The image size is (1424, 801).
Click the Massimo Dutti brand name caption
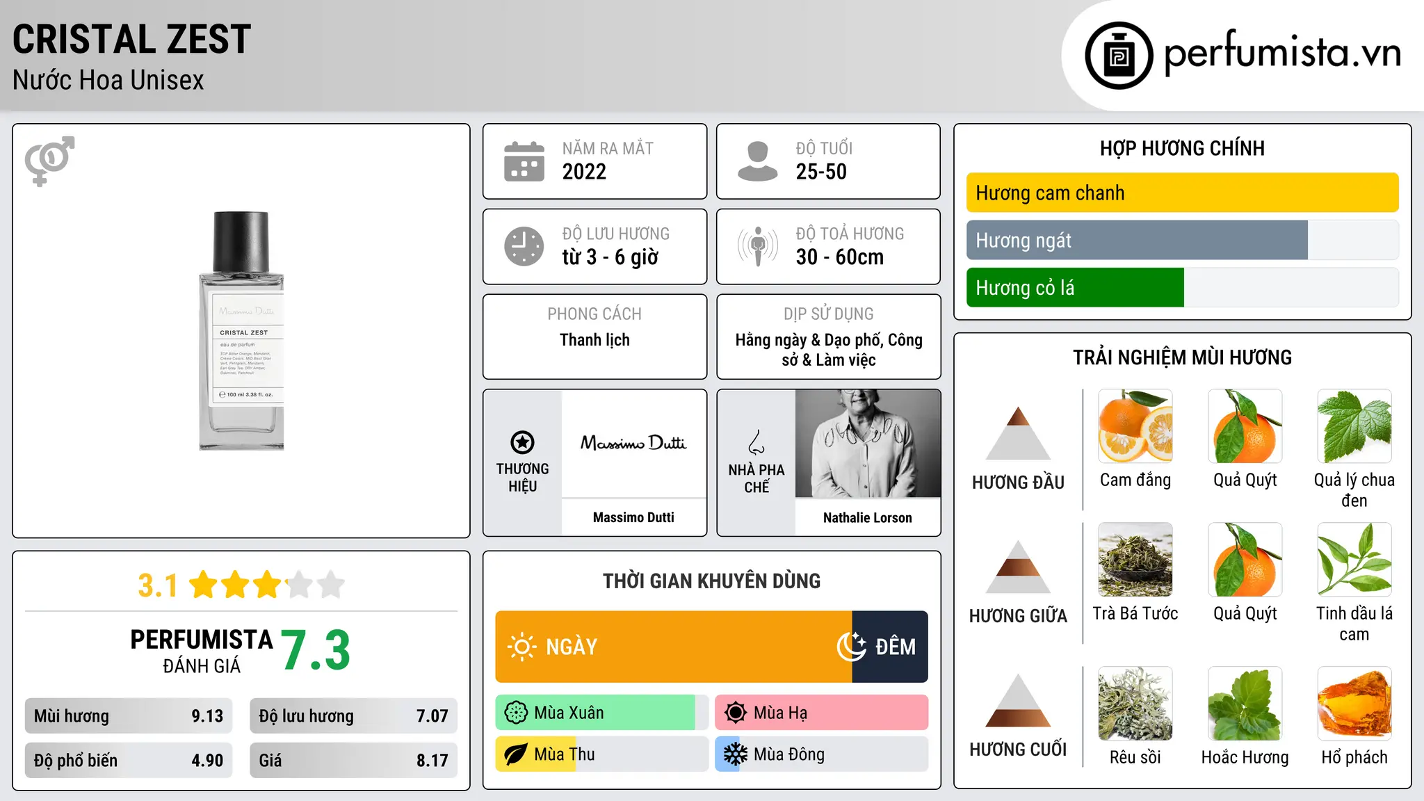pos(633,517)
